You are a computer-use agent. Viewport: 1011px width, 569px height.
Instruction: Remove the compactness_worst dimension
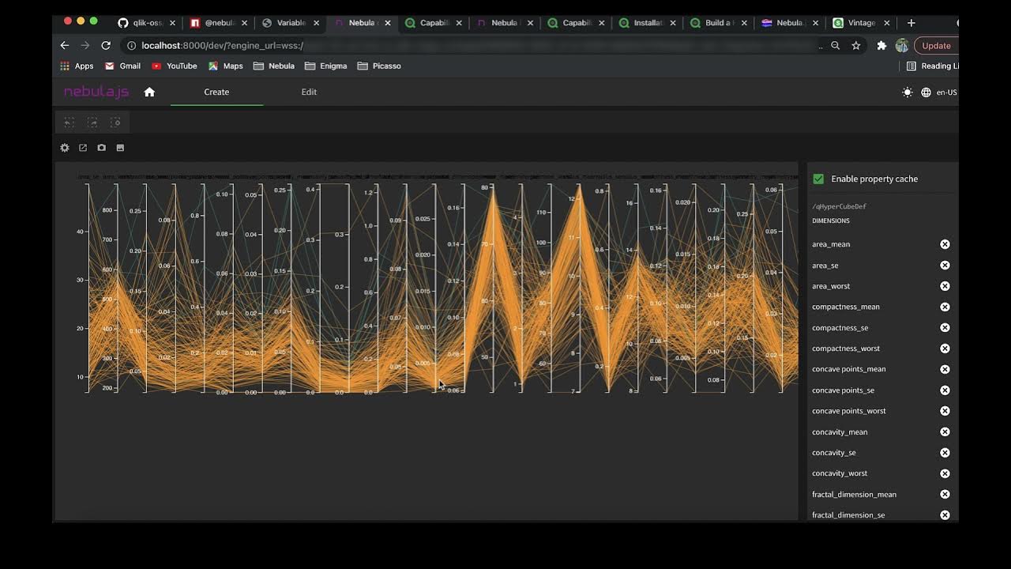point(945,349)
